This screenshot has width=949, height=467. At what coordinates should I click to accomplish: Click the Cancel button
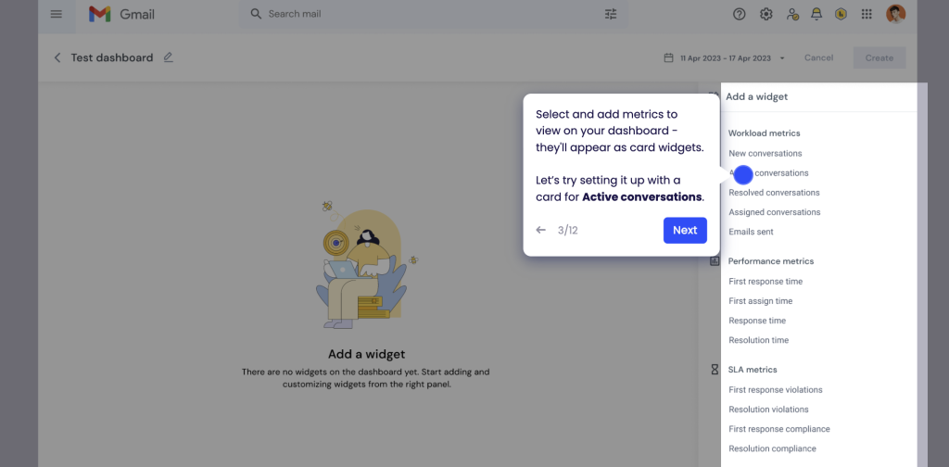click(818, 57)
